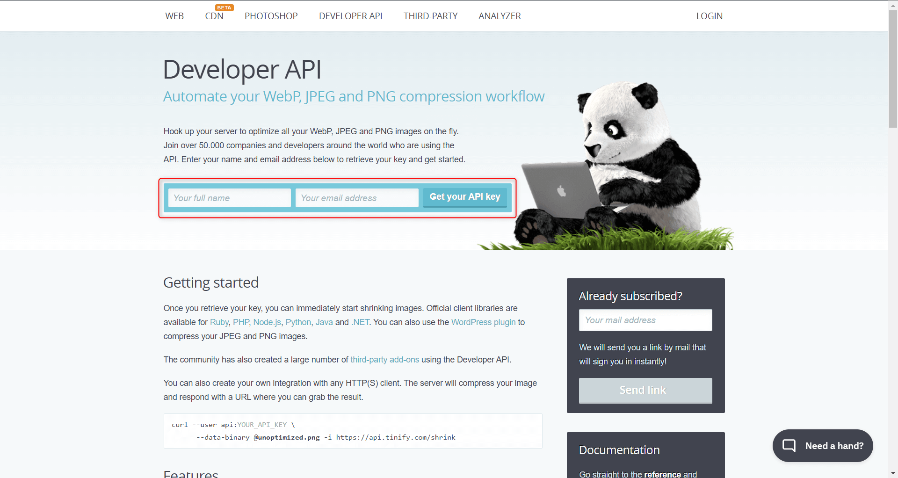Open the WEB navigation item

174,16
